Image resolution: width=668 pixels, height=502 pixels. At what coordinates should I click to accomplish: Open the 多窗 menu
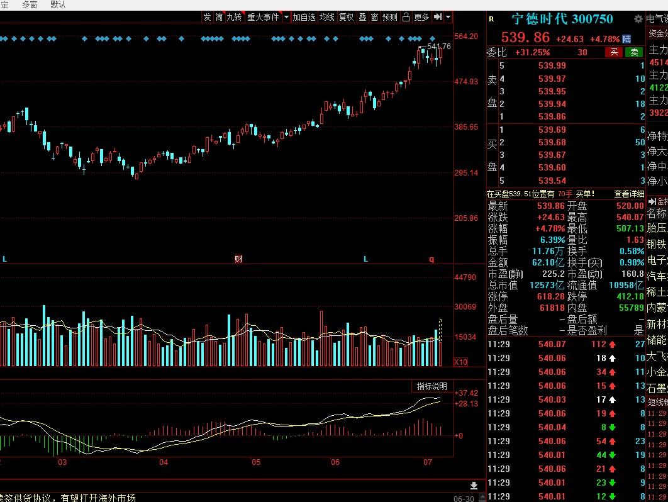30,4
